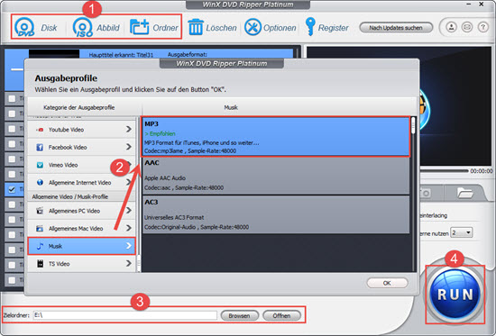This screenshot has width=496, height=336.
Task: Open output folder icon tab
Action: click(x=464, y=193)
